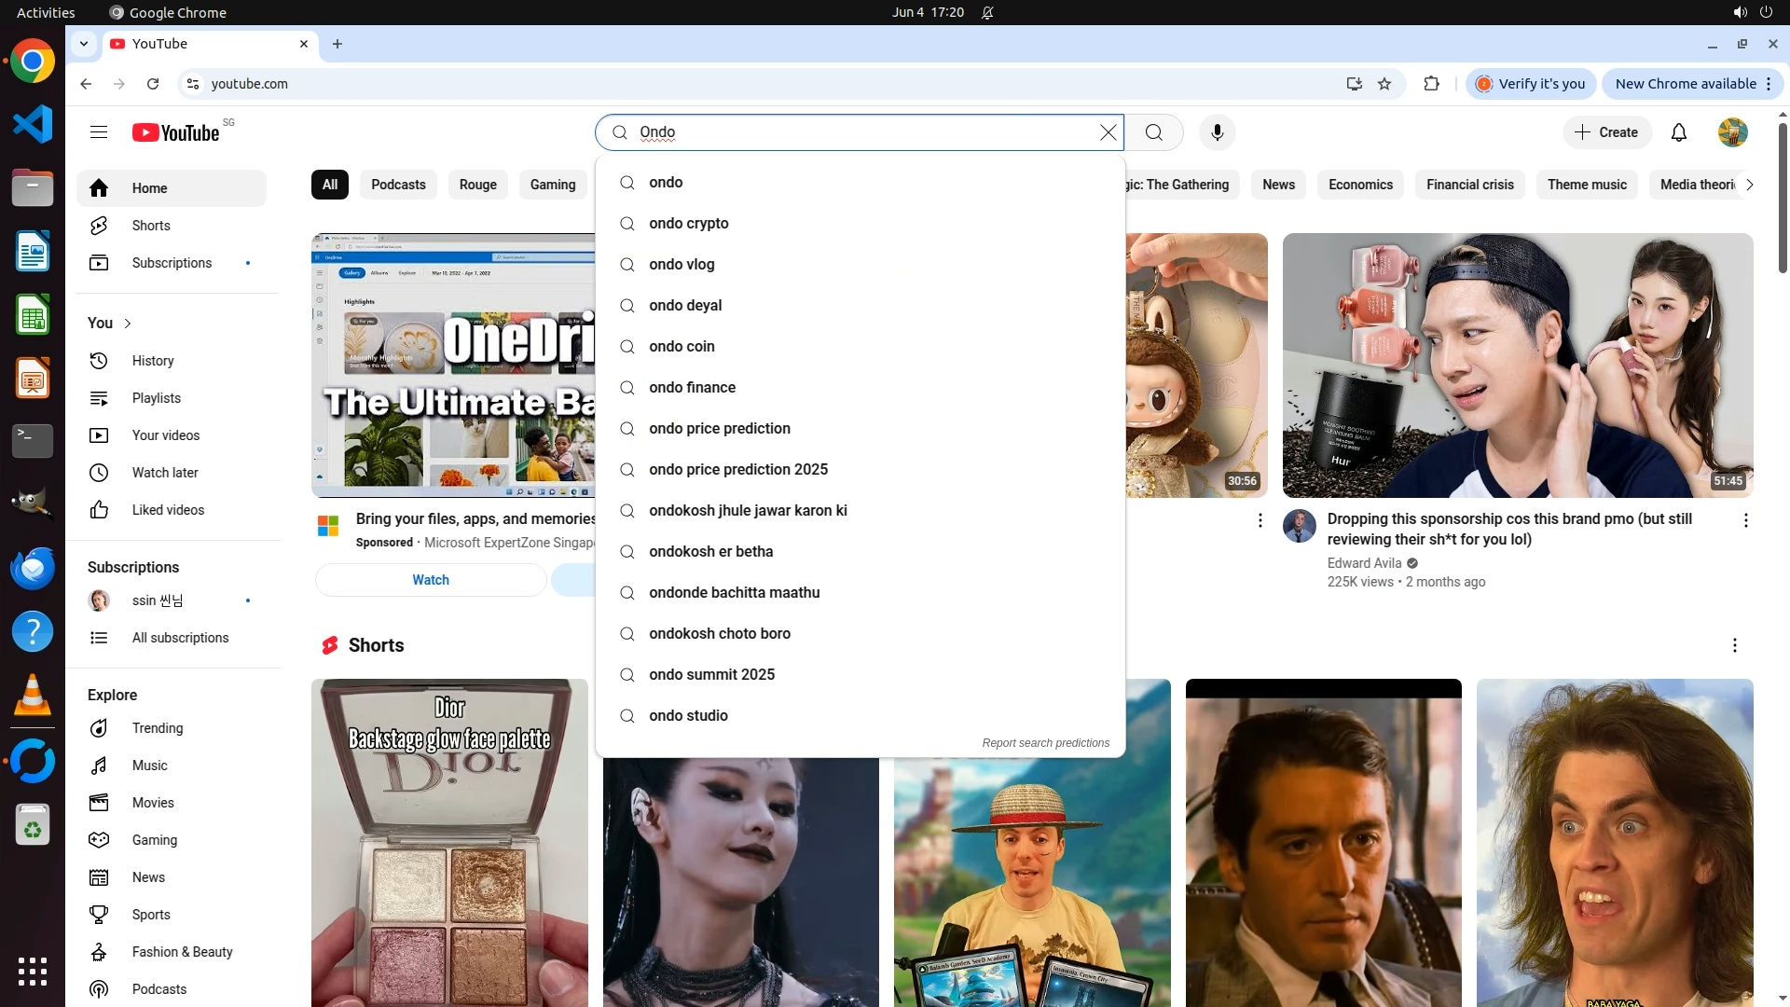1790x1007 pixels.
Task: Select the Podcasts category chip
Action: (398, 185)
